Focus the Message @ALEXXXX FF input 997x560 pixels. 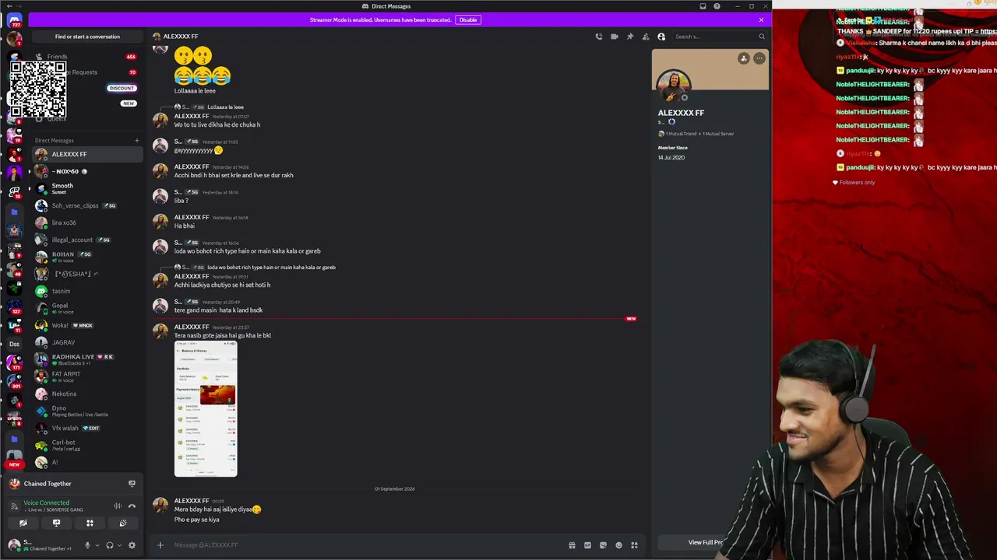coord(366,545)
